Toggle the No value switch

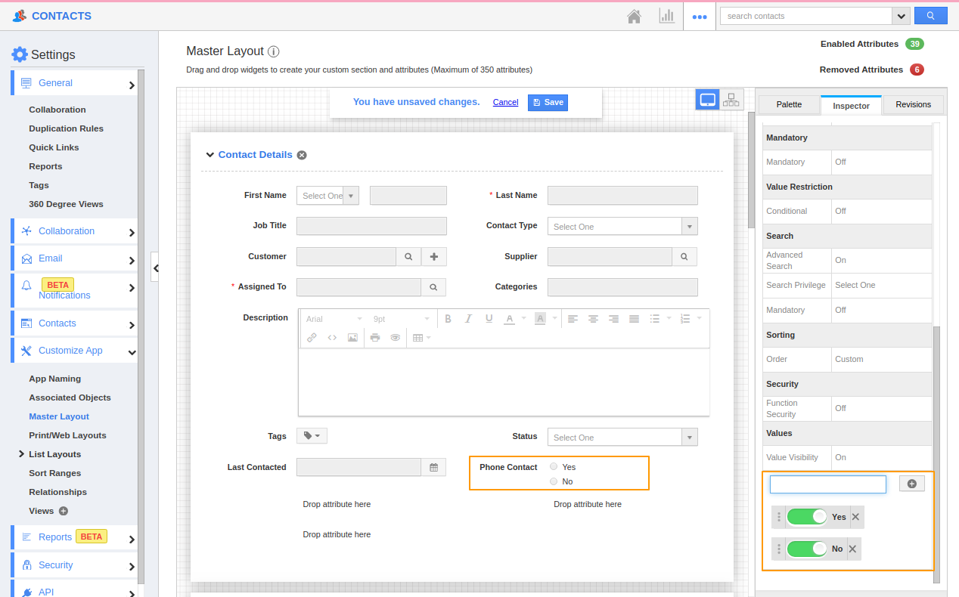coord(807,549)
